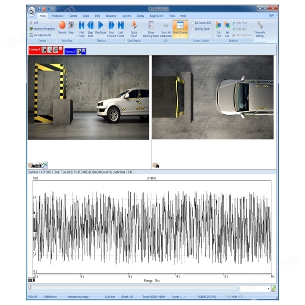The image size is (305, 305).
Task: Take a snapshot with Snap
Action: [71, 27]
